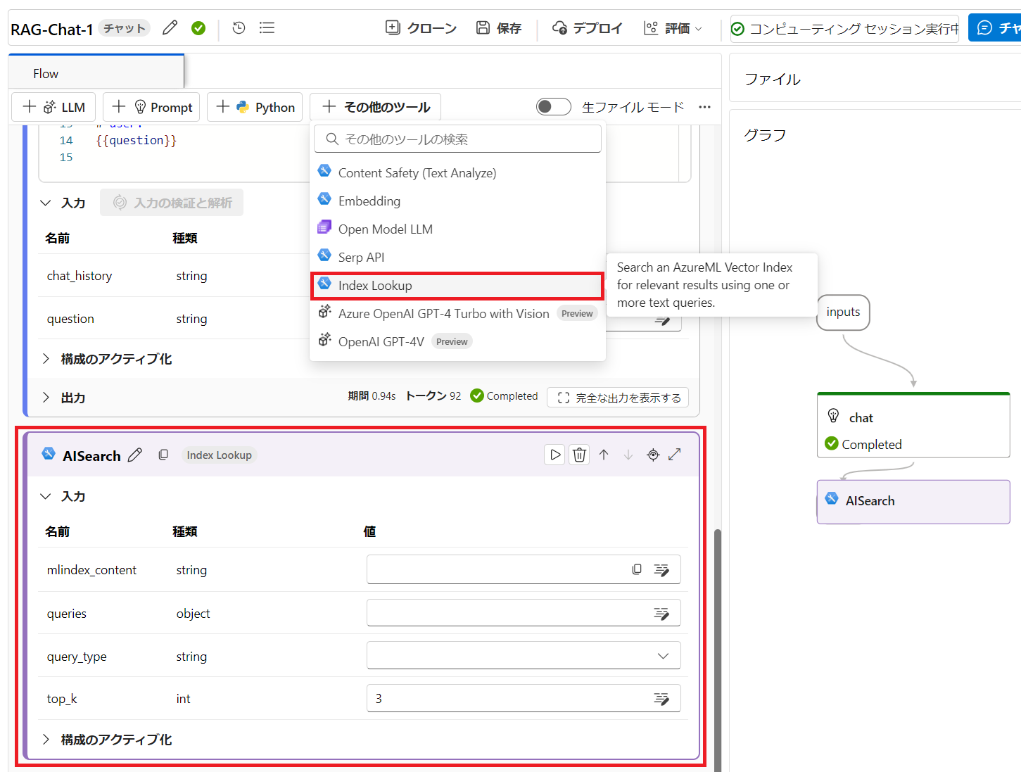Image resolution: width=1021 pixels, height=772 pixels.
Task: Add an LLM node
Action: pos(54,107)
